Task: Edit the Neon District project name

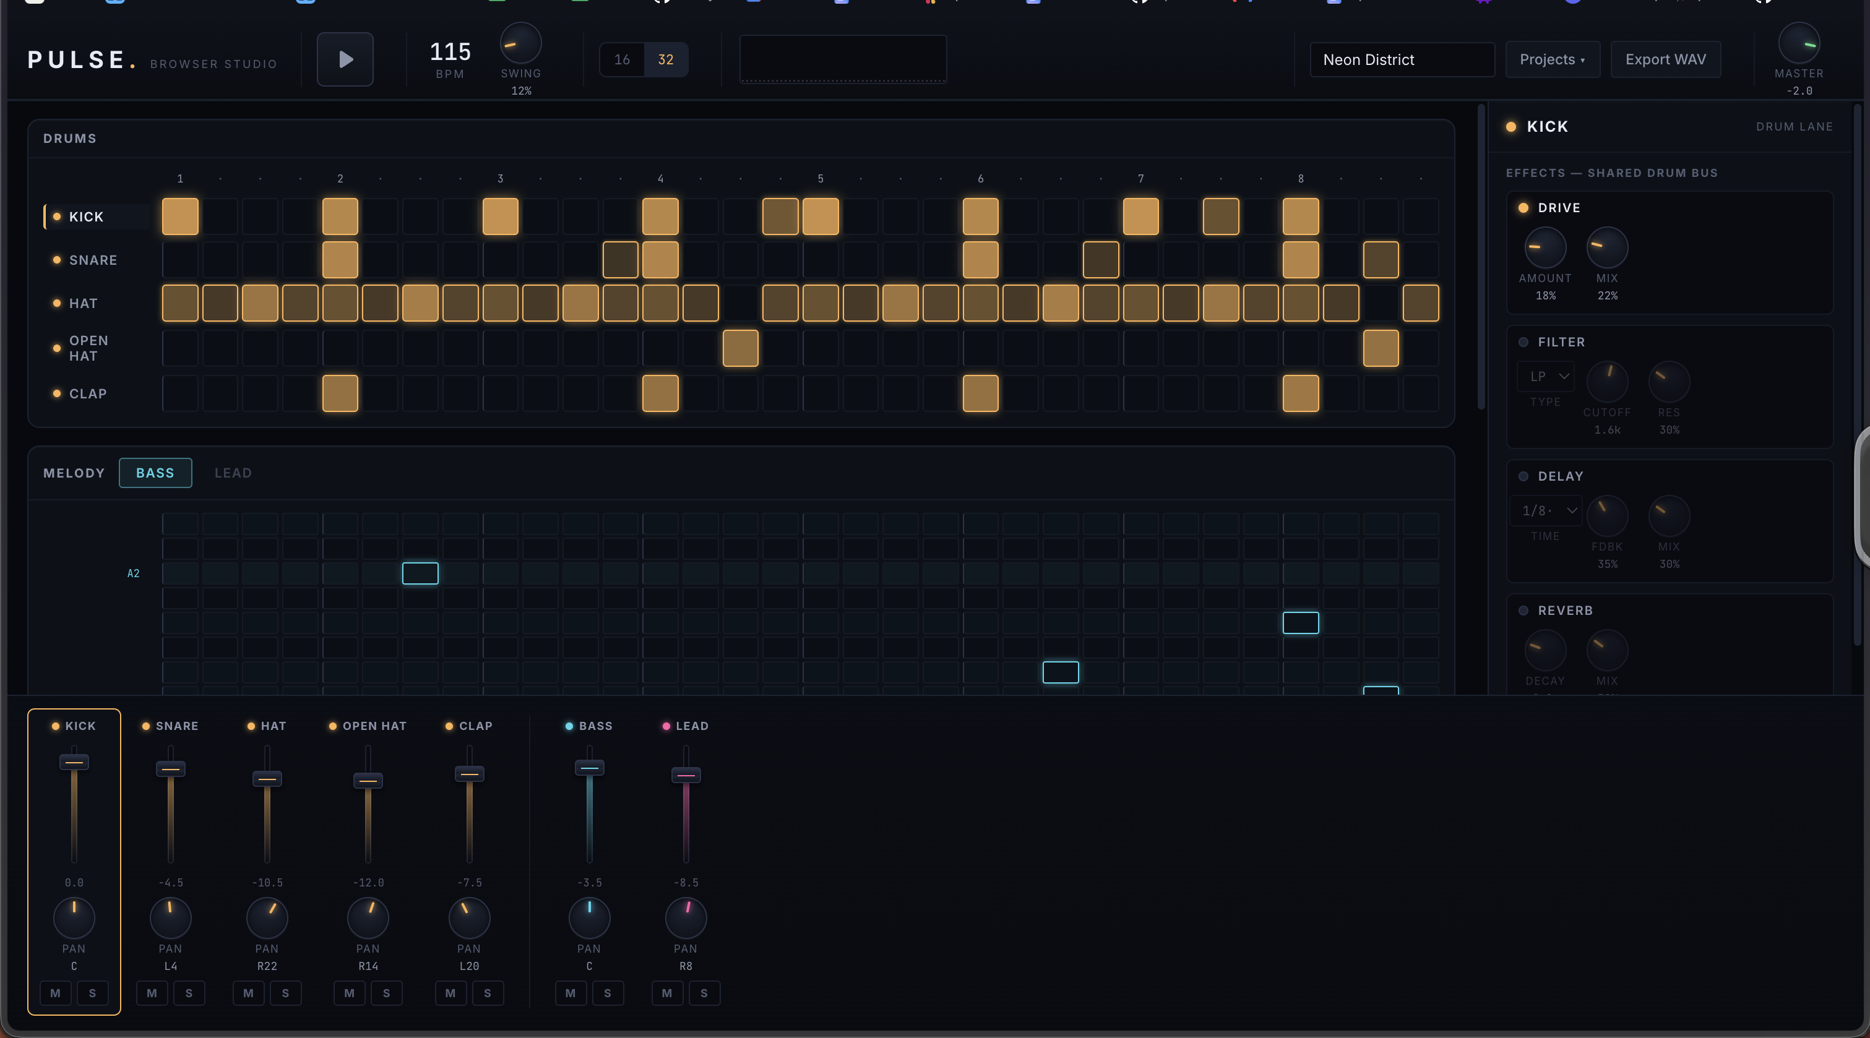Action: pyautogui.click(x=1402, y=59)
